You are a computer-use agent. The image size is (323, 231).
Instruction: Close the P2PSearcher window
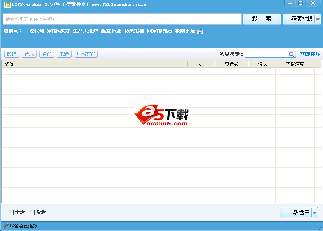tap(313, 3)
